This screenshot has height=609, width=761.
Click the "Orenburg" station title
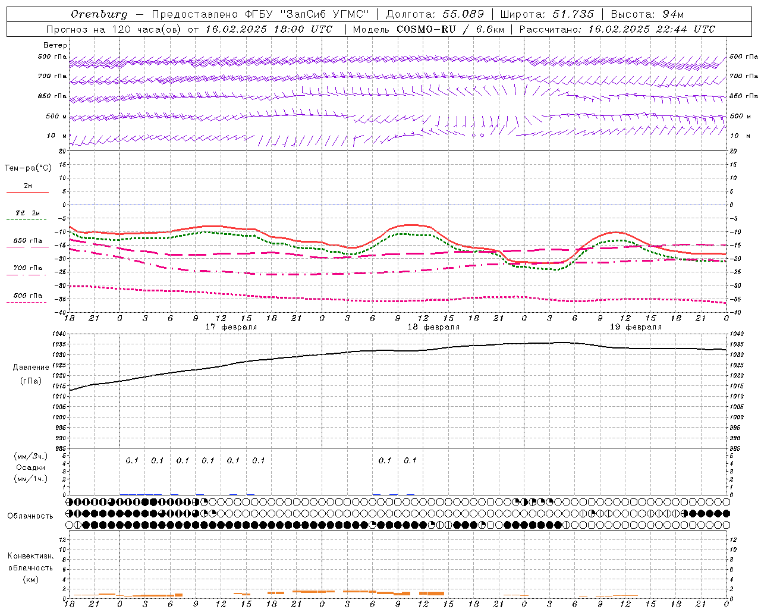click(x=99, y=14)
